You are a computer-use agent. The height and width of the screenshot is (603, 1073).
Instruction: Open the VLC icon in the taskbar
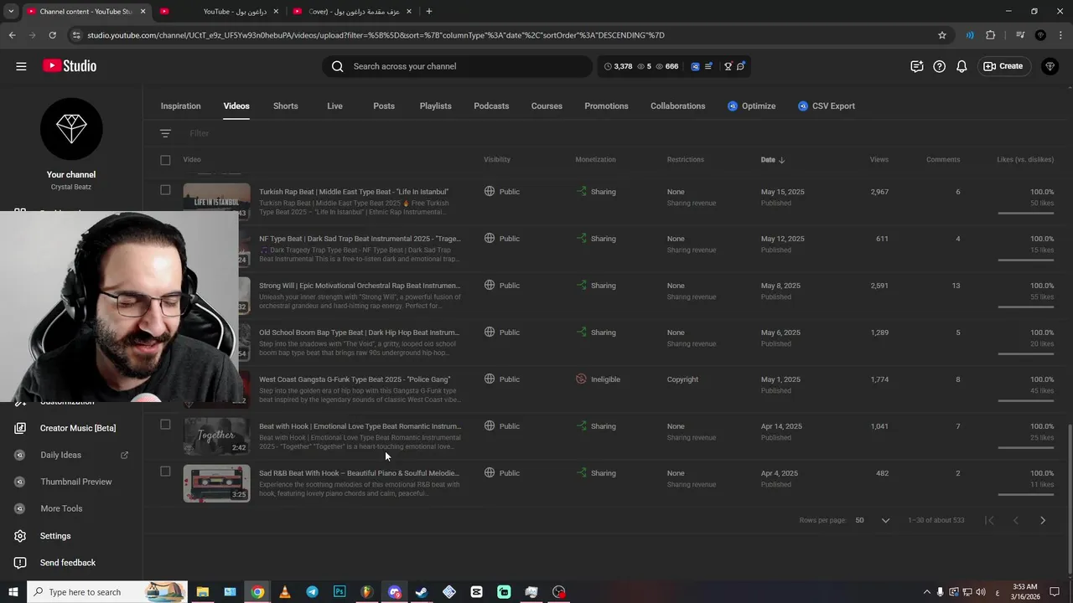click(x=284, y=592)
